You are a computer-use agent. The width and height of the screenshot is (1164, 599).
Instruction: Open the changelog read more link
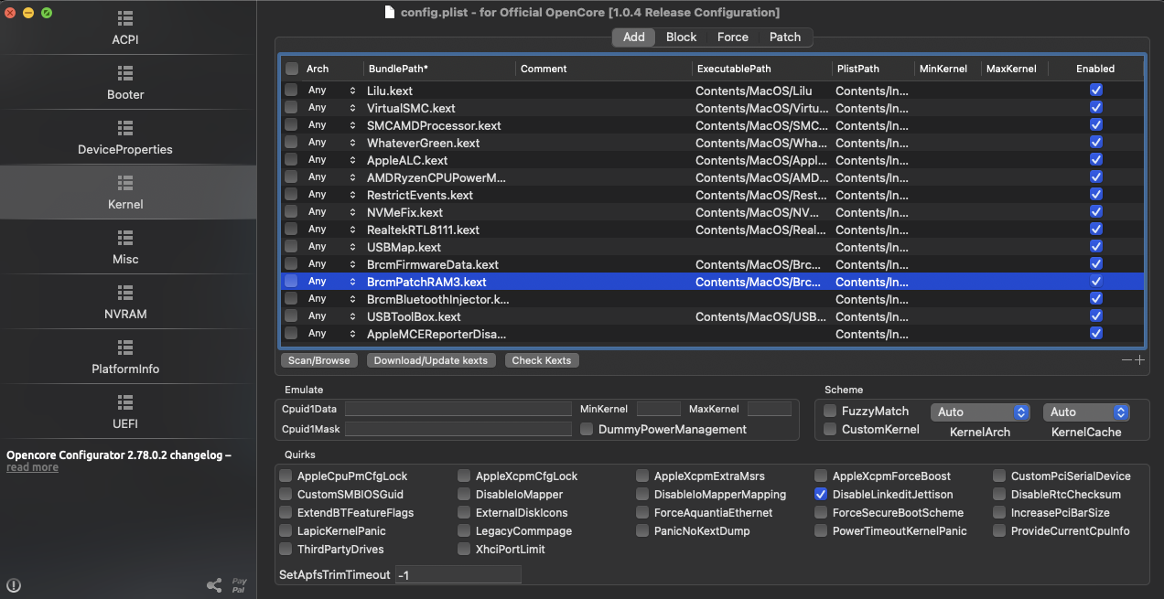(32, 467)
